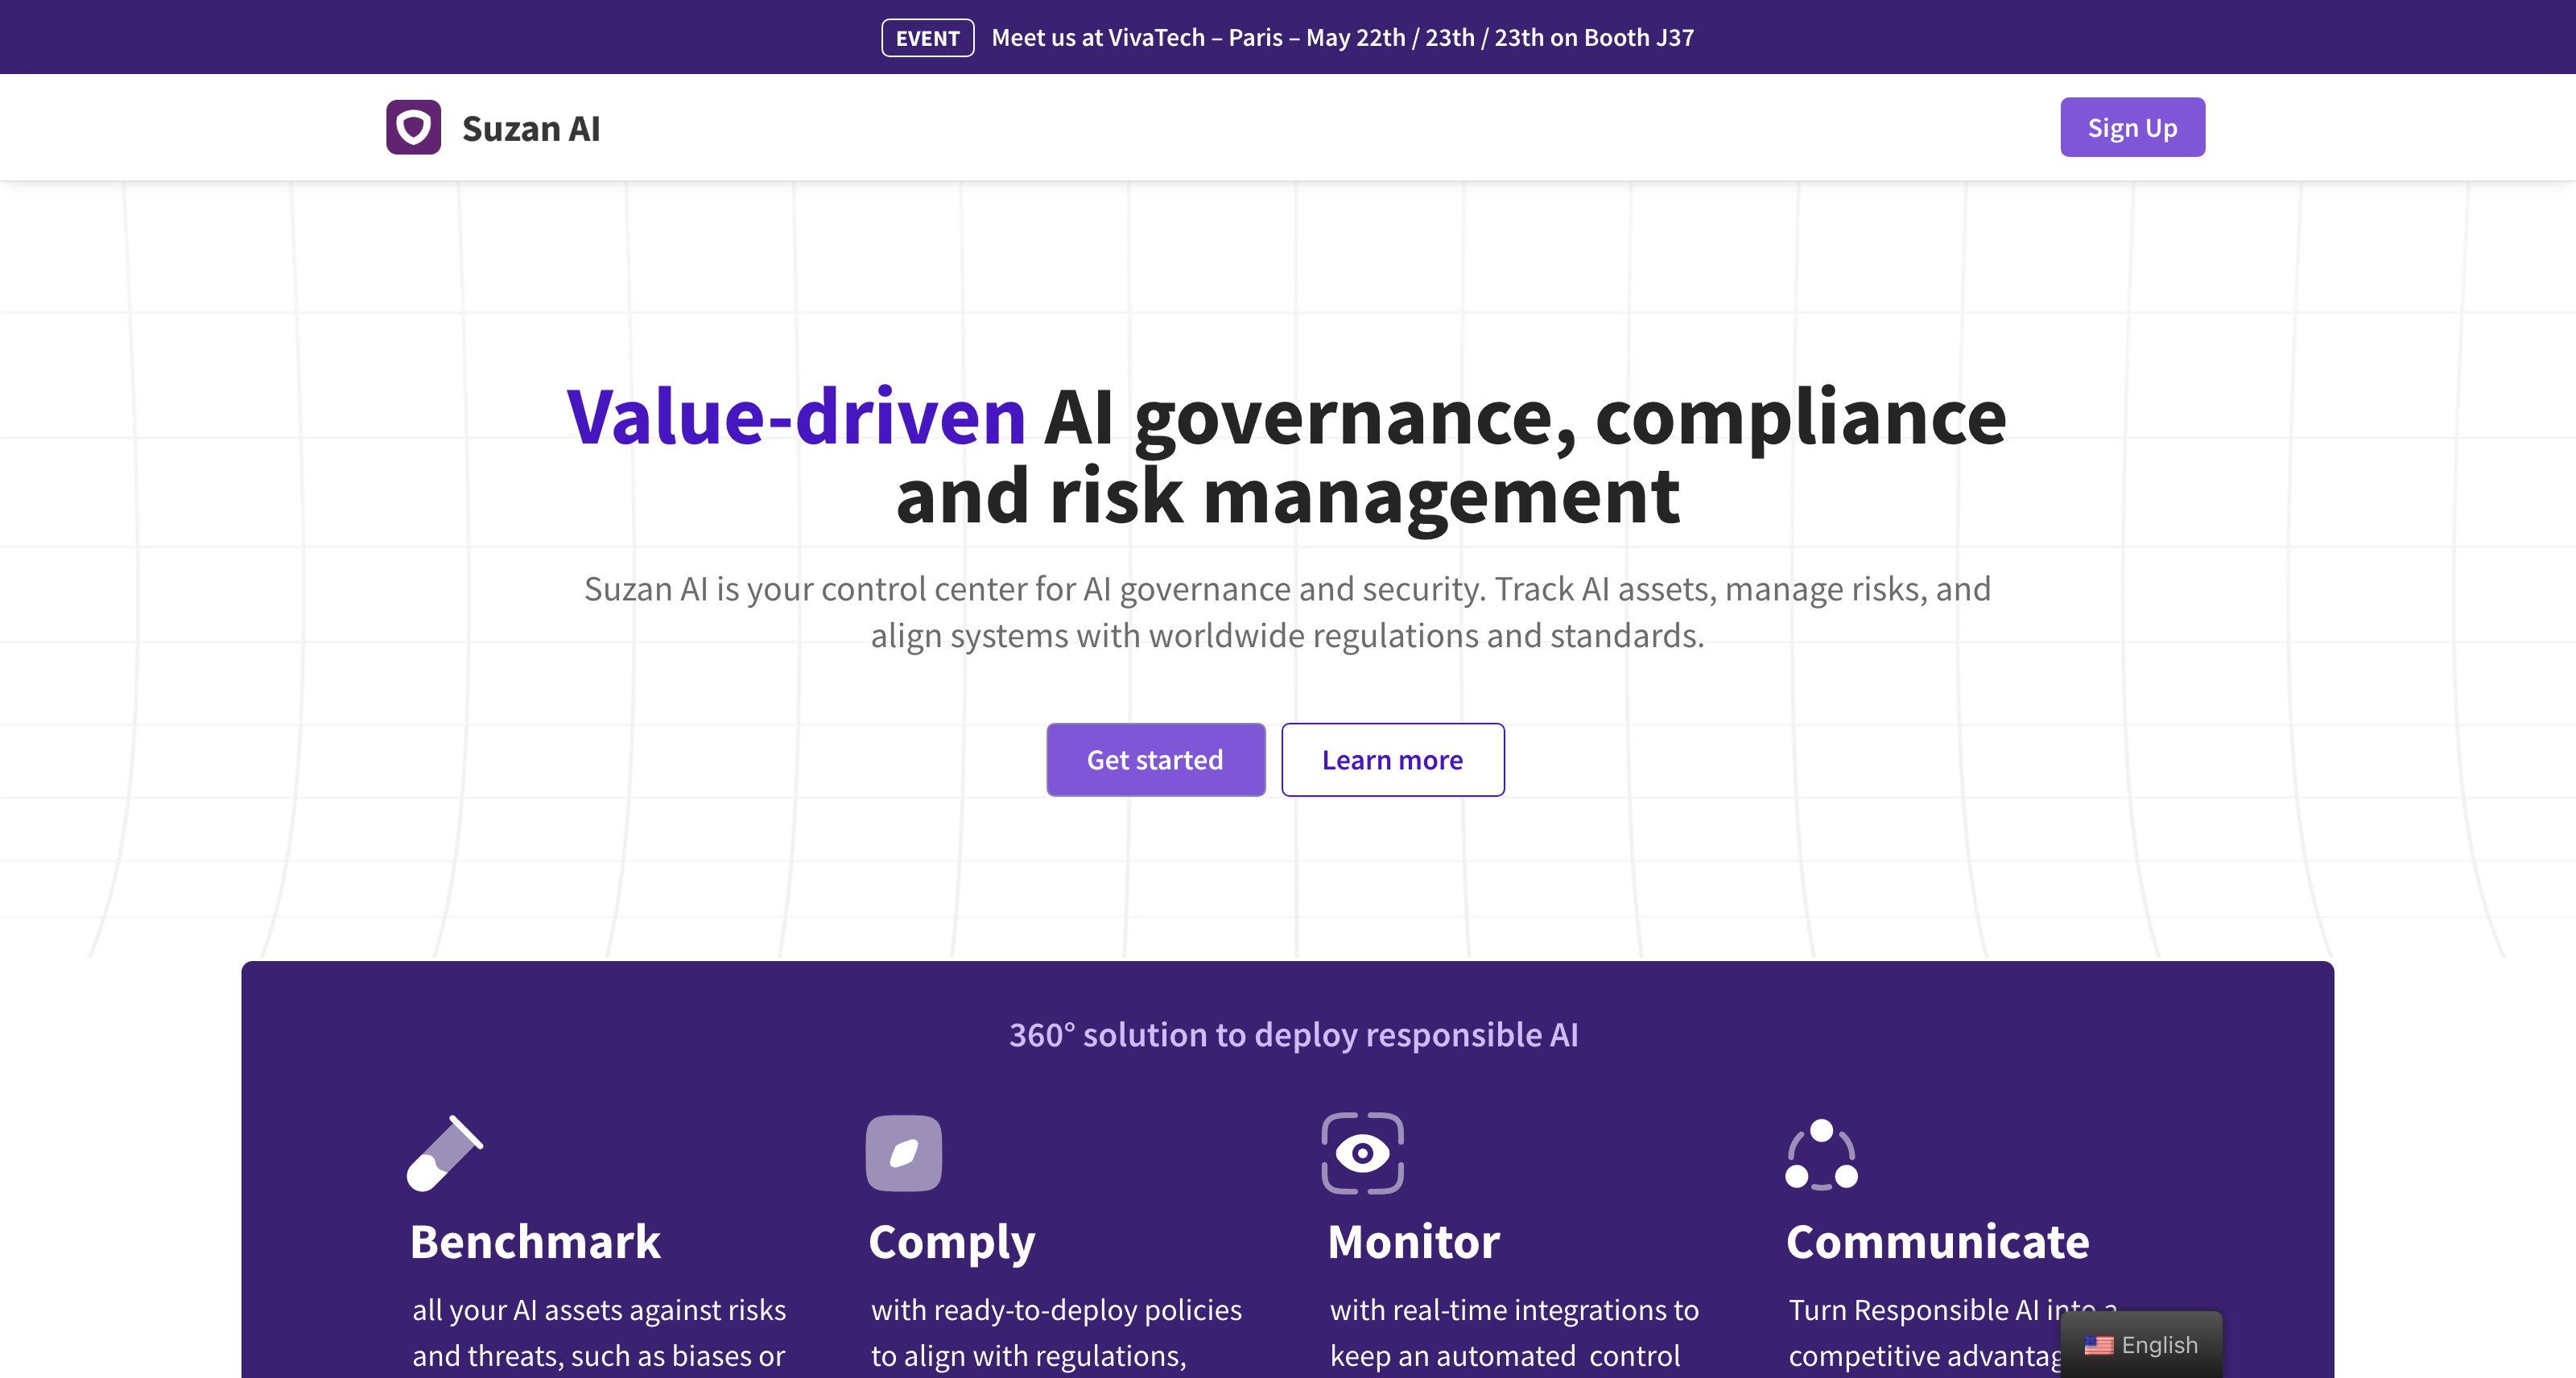Screen dimensions: 2576x1378
Task: Open the English language selector
Action: (x=2141, y=1345)
